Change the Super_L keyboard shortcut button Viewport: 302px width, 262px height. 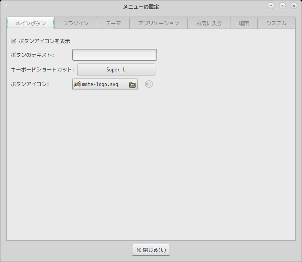(x=116, y=69)
